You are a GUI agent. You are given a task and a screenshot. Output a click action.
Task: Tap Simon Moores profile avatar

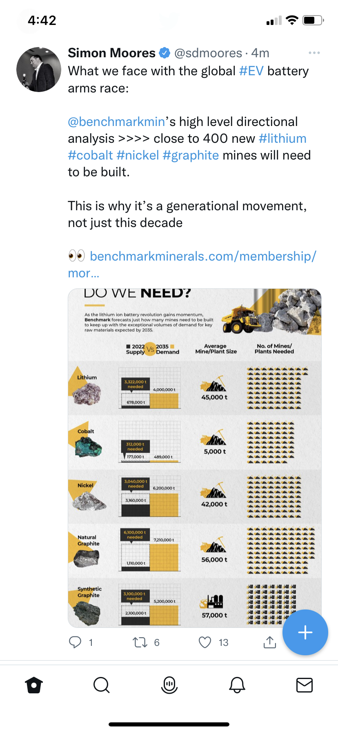[x=39, y=70]
